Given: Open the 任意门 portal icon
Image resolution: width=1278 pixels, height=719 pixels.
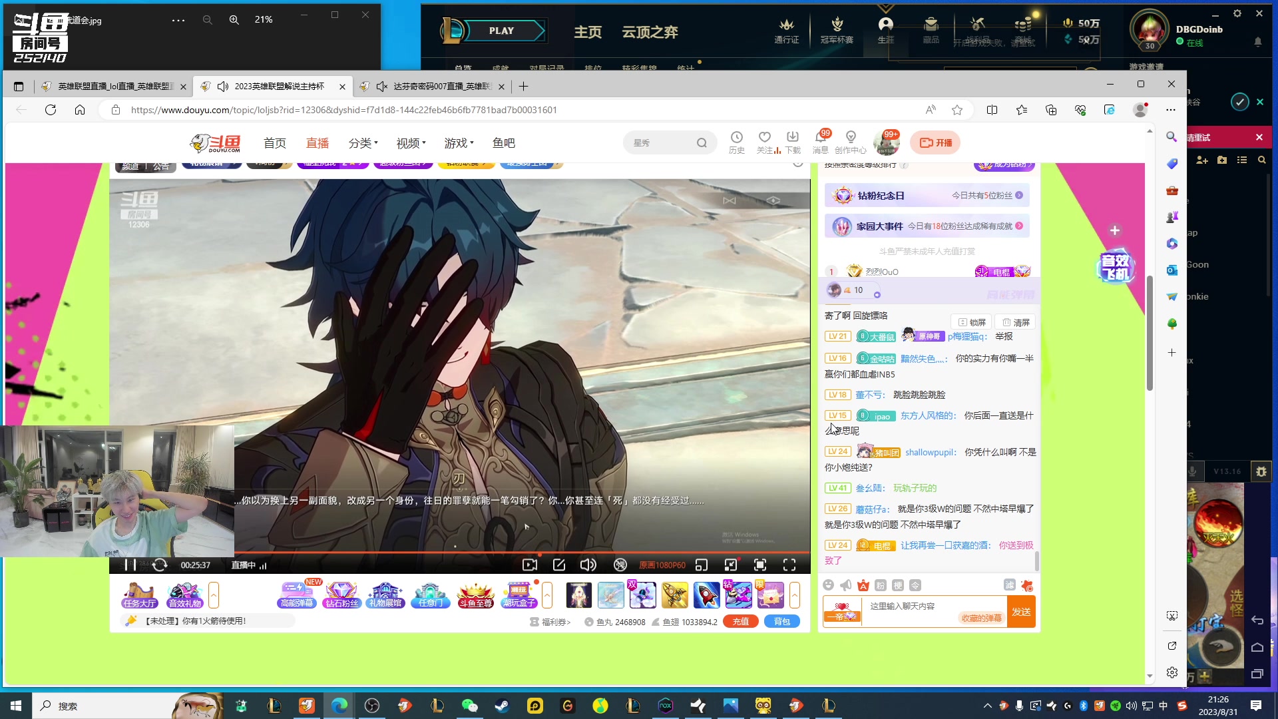Looking at the screenshot, I should click(430, 595).
